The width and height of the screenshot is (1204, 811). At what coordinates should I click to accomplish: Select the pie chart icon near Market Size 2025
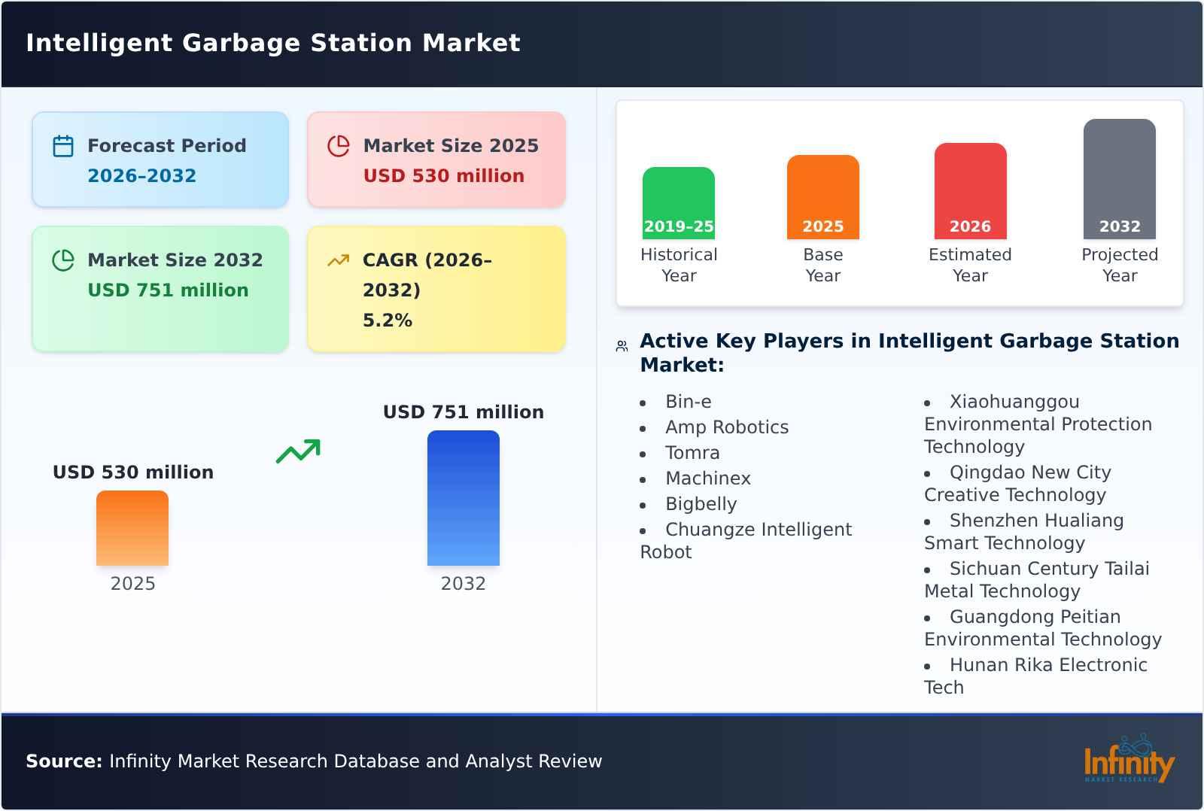point(339,145)
